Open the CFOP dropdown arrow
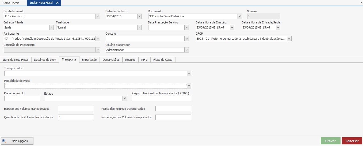Screen dimensions: 363x146 click(x=289, y=39)
